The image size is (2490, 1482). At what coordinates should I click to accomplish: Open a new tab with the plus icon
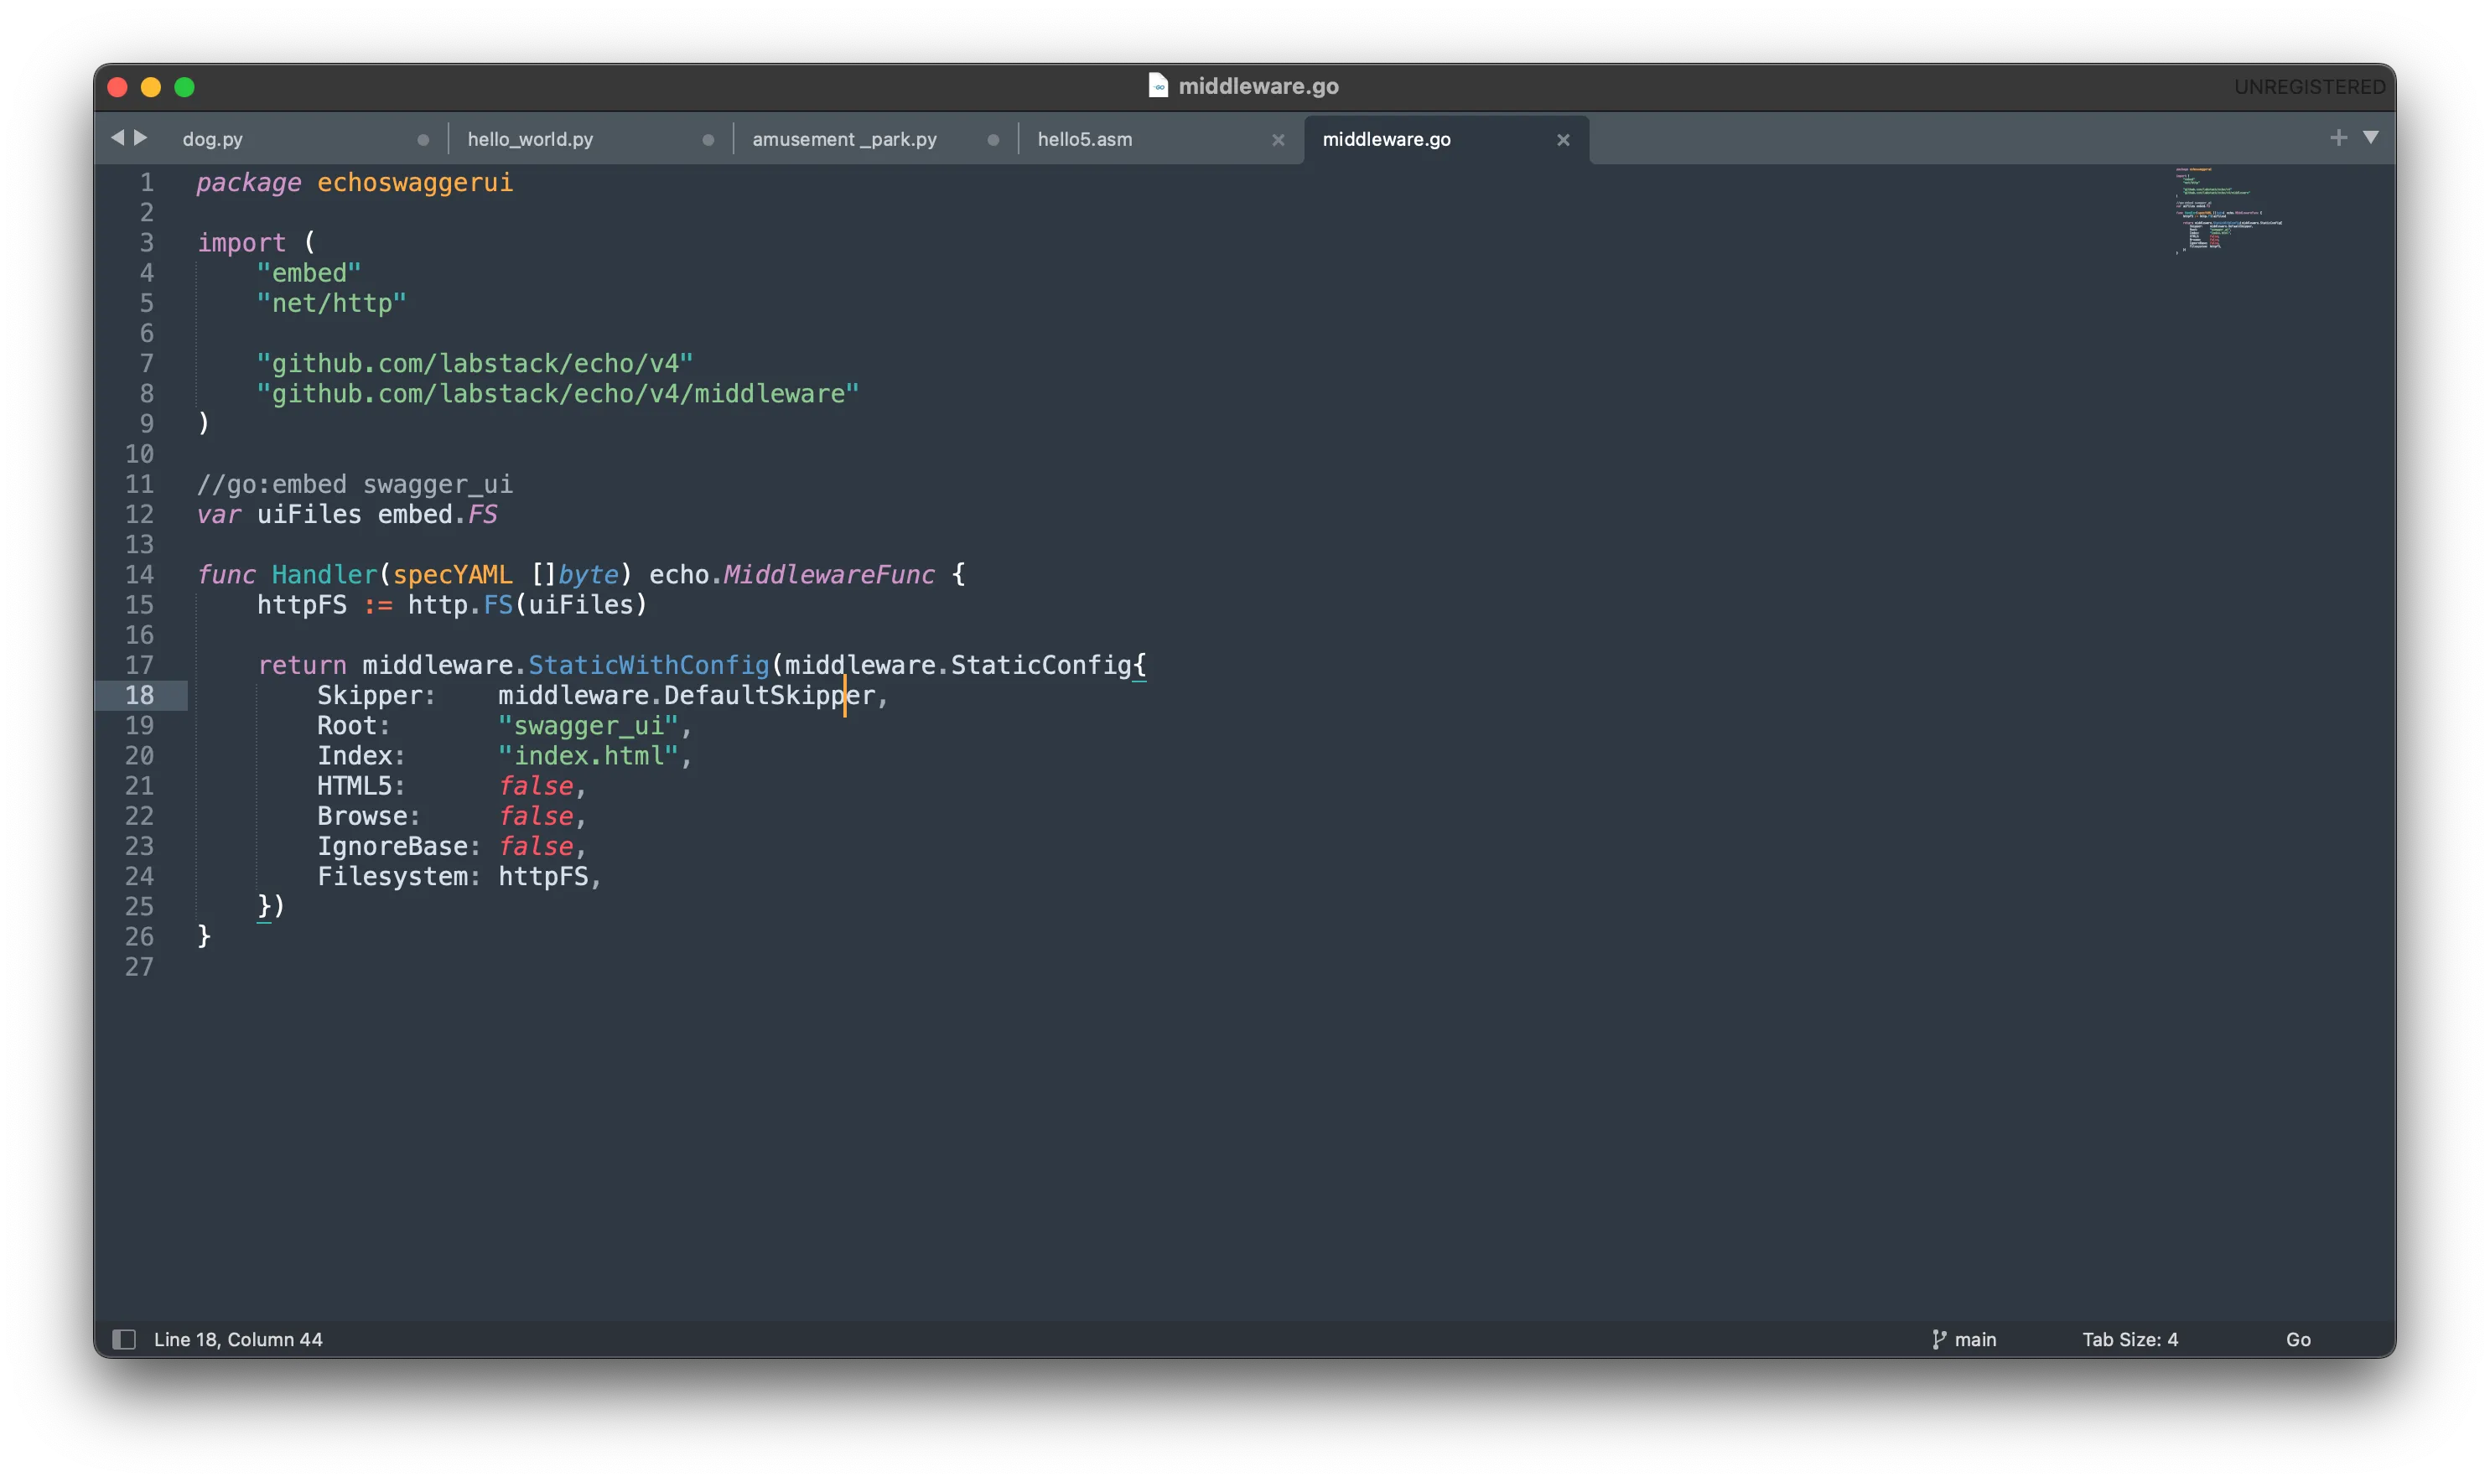[2338, 137]
